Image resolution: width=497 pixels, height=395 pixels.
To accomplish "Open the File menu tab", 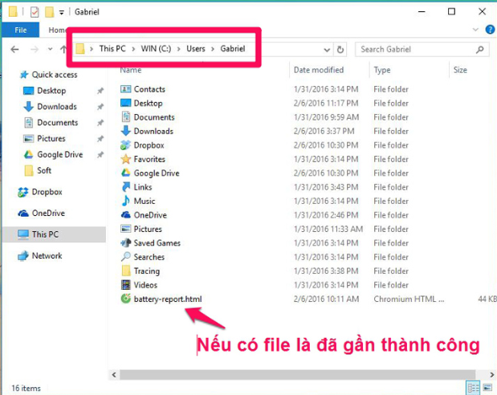I will coord(21,30).
